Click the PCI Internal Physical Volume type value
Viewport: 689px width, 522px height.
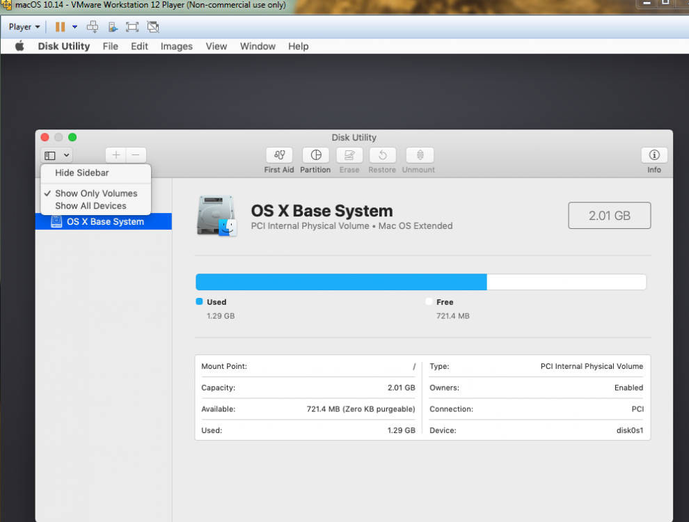click(x=592, y=366)
